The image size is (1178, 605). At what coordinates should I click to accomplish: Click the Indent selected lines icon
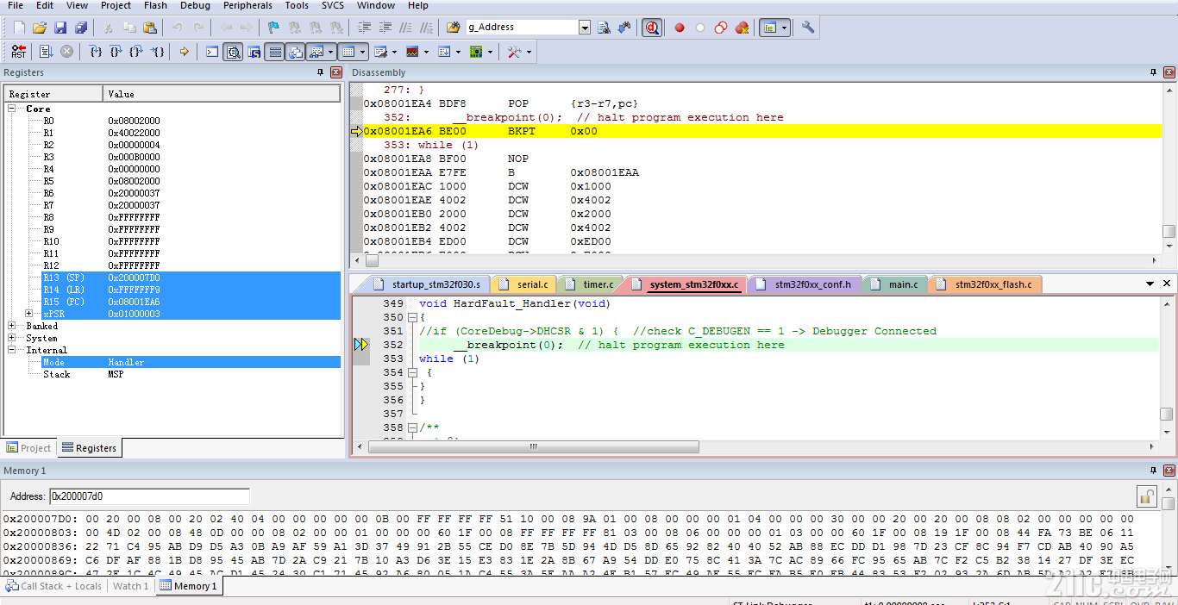point(364,28)
